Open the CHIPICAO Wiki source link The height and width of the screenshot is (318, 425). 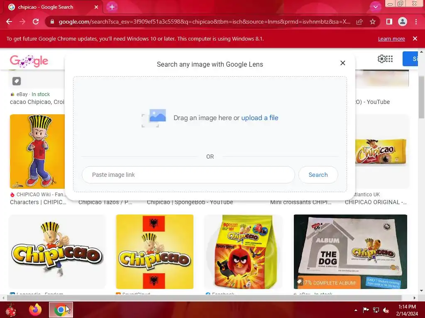coord(38,195)
